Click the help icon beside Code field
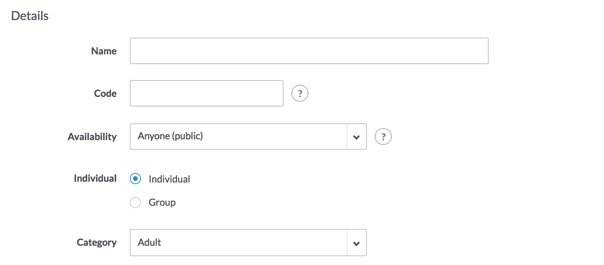This screenshot has width=604, height=265. coord(300,94)
